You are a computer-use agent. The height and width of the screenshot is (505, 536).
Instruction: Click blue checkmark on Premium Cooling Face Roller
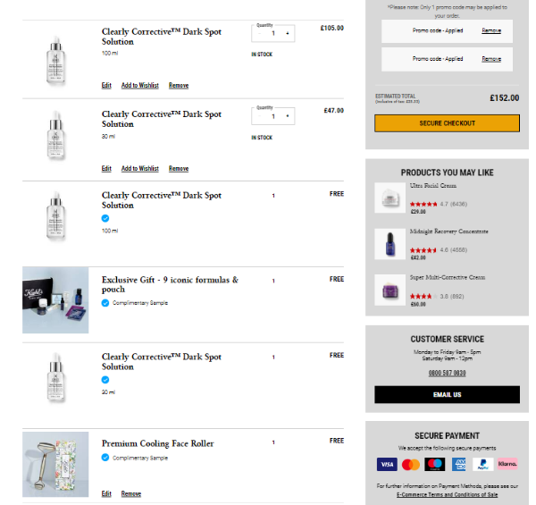click(106, 458)
